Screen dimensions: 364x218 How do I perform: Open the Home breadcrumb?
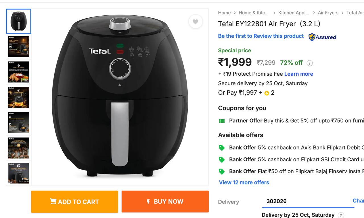tap(224, 13)
